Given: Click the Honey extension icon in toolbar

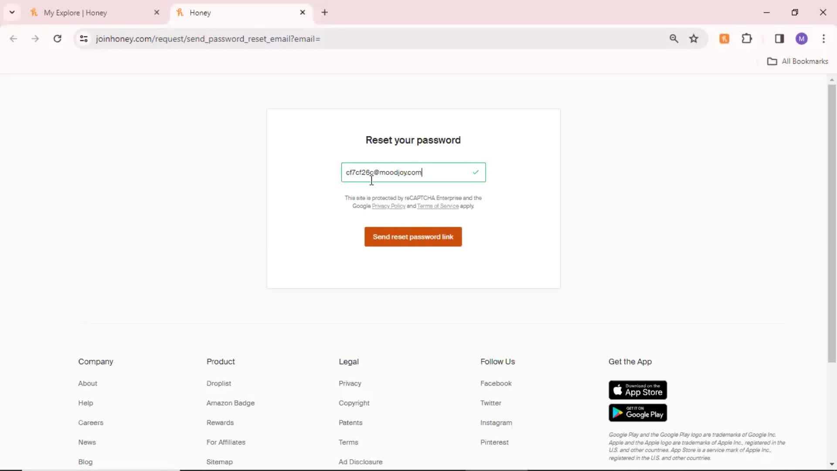Looking at the screenshot, I should click(724, 38).
